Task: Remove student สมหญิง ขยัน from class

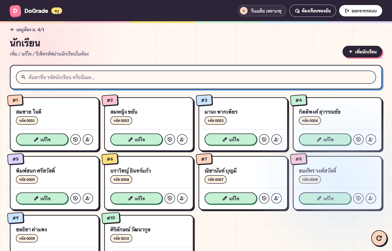Action: pos(182,140)
